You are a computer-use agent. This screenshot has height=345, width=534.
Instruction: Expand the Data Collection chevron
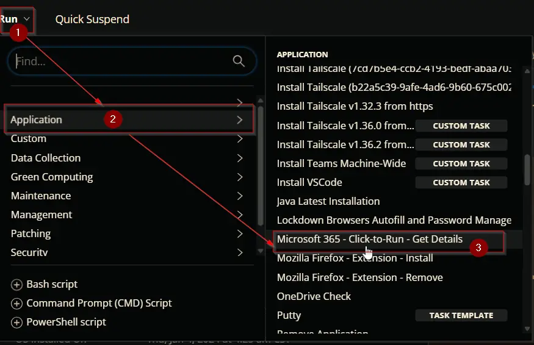(240, 158)
